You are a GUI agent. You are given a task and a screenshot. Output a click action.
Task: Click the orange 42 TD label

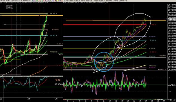coord(58,80)
